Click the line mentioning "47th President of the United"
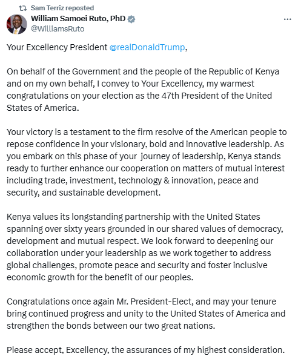Screen dimensions: 298x359 click(139, 96)
